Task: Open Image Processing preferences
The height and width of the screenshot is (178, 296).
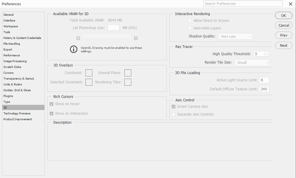Action: 24,61
